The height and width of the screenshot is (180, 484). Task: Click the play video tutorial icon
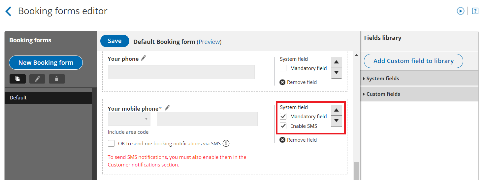(x=460, y=11)
